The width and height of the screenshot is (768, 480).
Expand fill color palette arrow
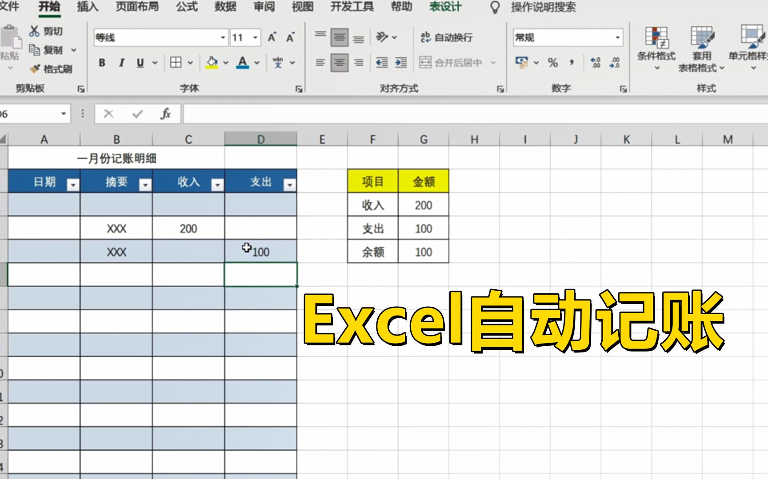[x=226, y=63]
